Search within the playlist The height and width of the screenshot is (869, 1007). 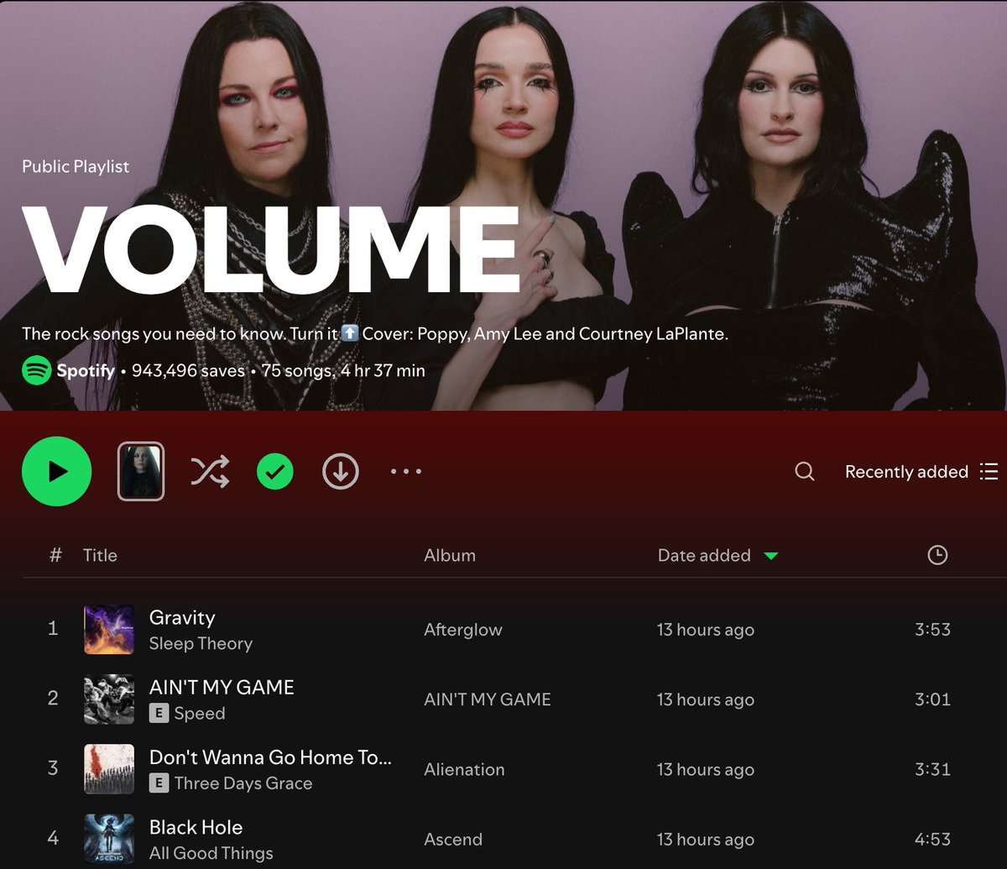point(805,472)
